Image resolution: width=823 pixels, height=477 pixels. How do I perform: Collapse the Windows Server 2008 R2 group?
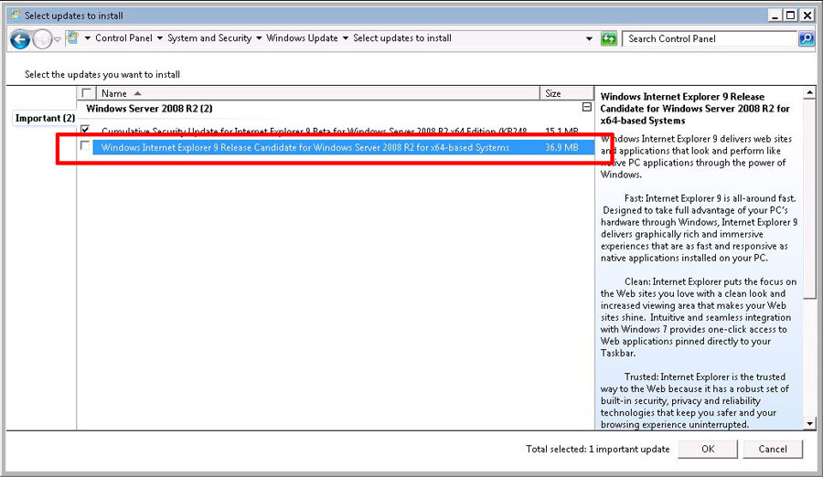coord(586,107)
